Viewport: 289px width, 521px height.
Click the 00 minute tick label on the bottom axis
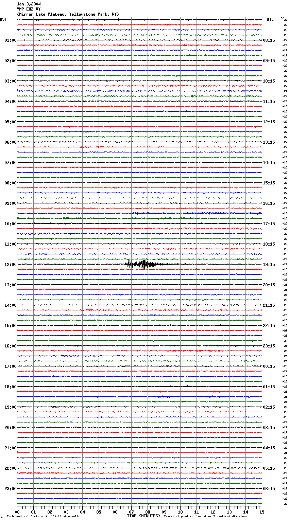coord(17,512)
